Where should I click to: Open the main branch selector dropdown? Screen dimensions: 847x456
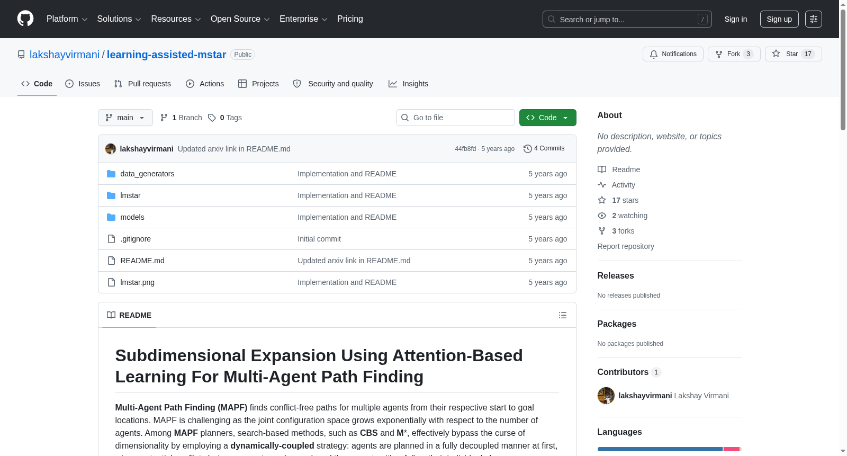(x=125, y=118)
